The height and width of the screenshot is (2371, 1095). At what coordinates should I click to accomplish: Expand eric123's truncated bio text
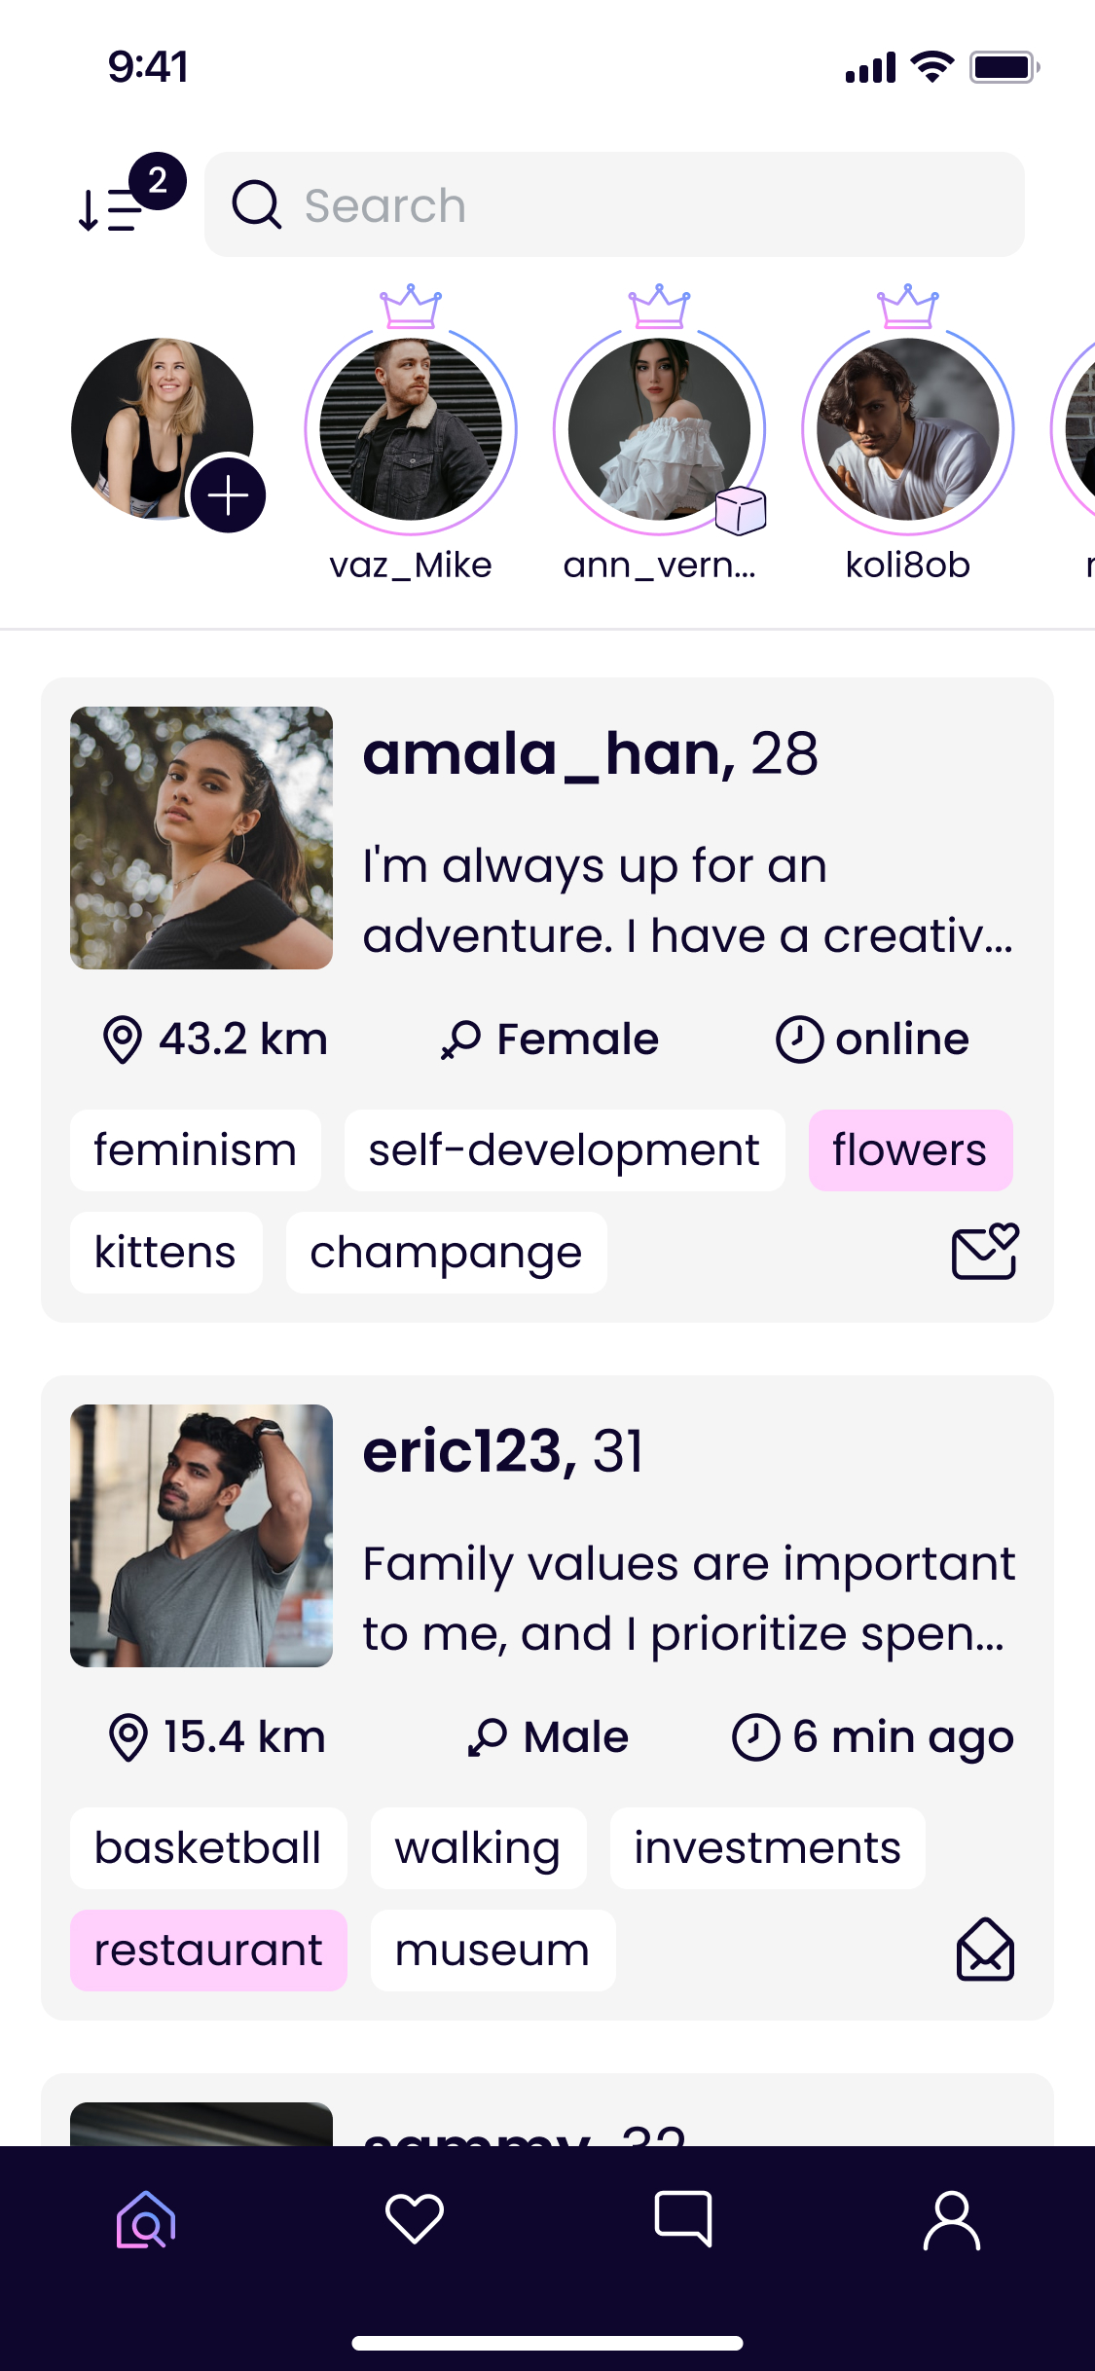pyautogui.click(x=687, y=1598)
